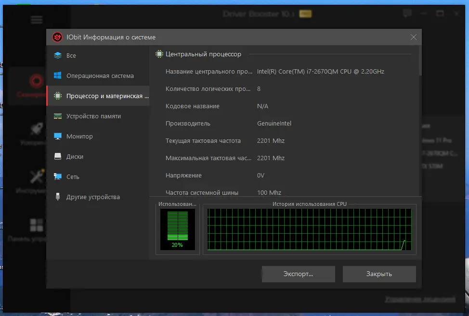Click the chip icon beside Процессор и материнская
469x316 pixels.
point(58,96)
